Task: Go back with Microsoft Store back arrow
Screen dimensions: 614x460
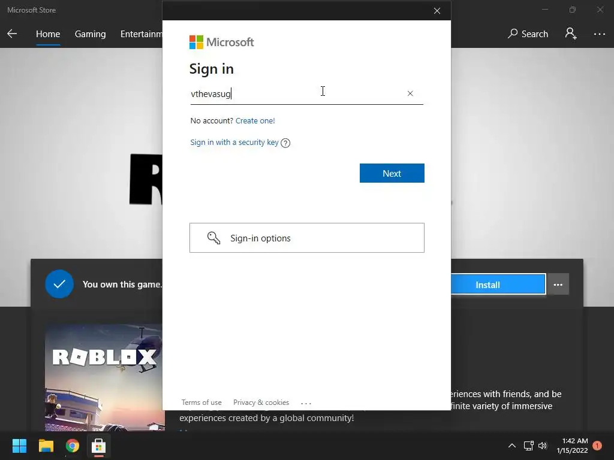Action: [x=12, y=34]
